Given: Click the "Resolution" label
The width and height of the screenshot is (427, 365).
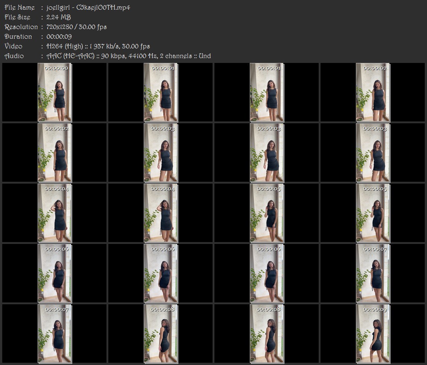Looking at the screenshot, I should pos(21,27).
